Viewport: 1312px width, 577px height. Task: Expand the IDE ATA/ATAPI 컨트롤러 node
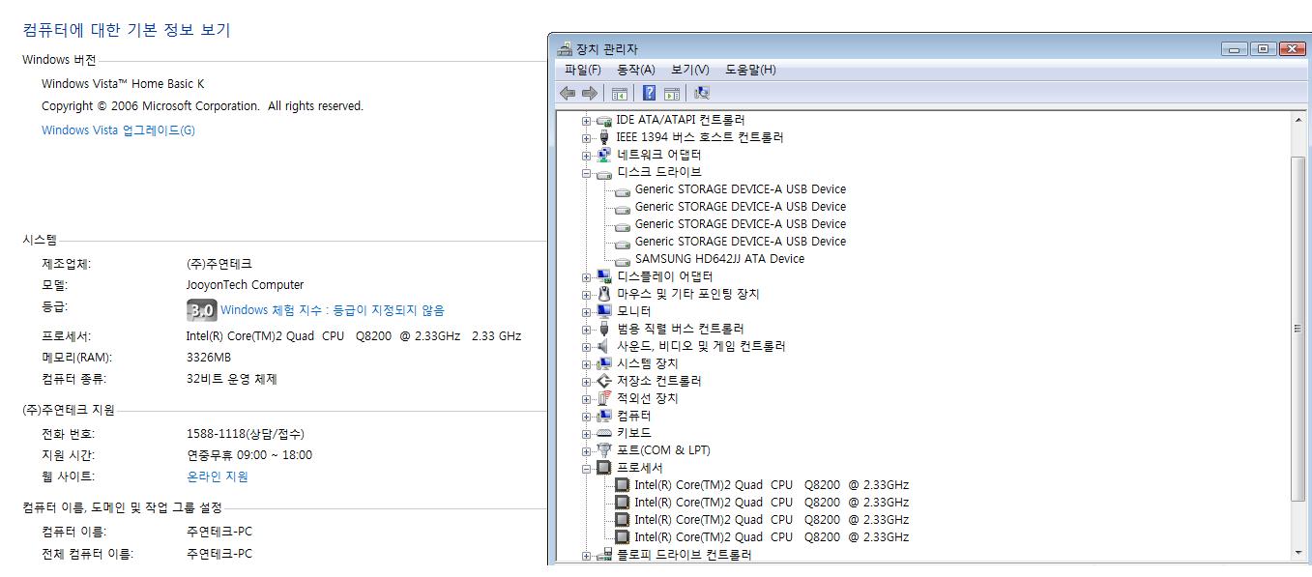point(586,121)
